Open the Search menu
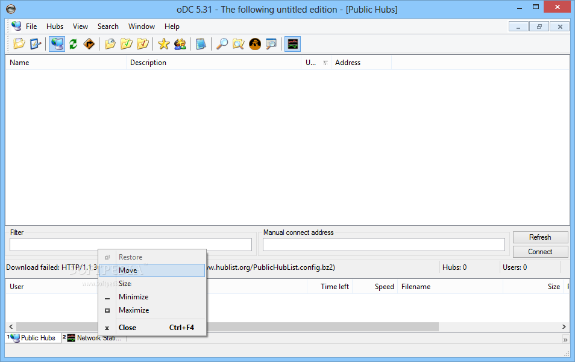The height and width of the screenshot is (362, 575). tap(108, 27)
